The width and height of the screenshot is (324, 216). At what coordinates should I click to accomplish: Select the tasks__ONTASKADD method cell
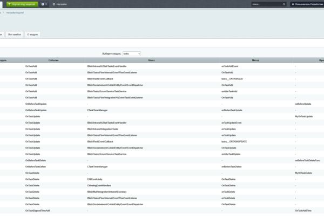[x=232, y=79]
